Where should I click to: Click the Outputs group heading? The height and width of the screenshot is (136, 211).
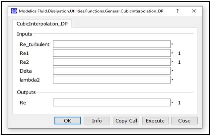pos(26,92)
